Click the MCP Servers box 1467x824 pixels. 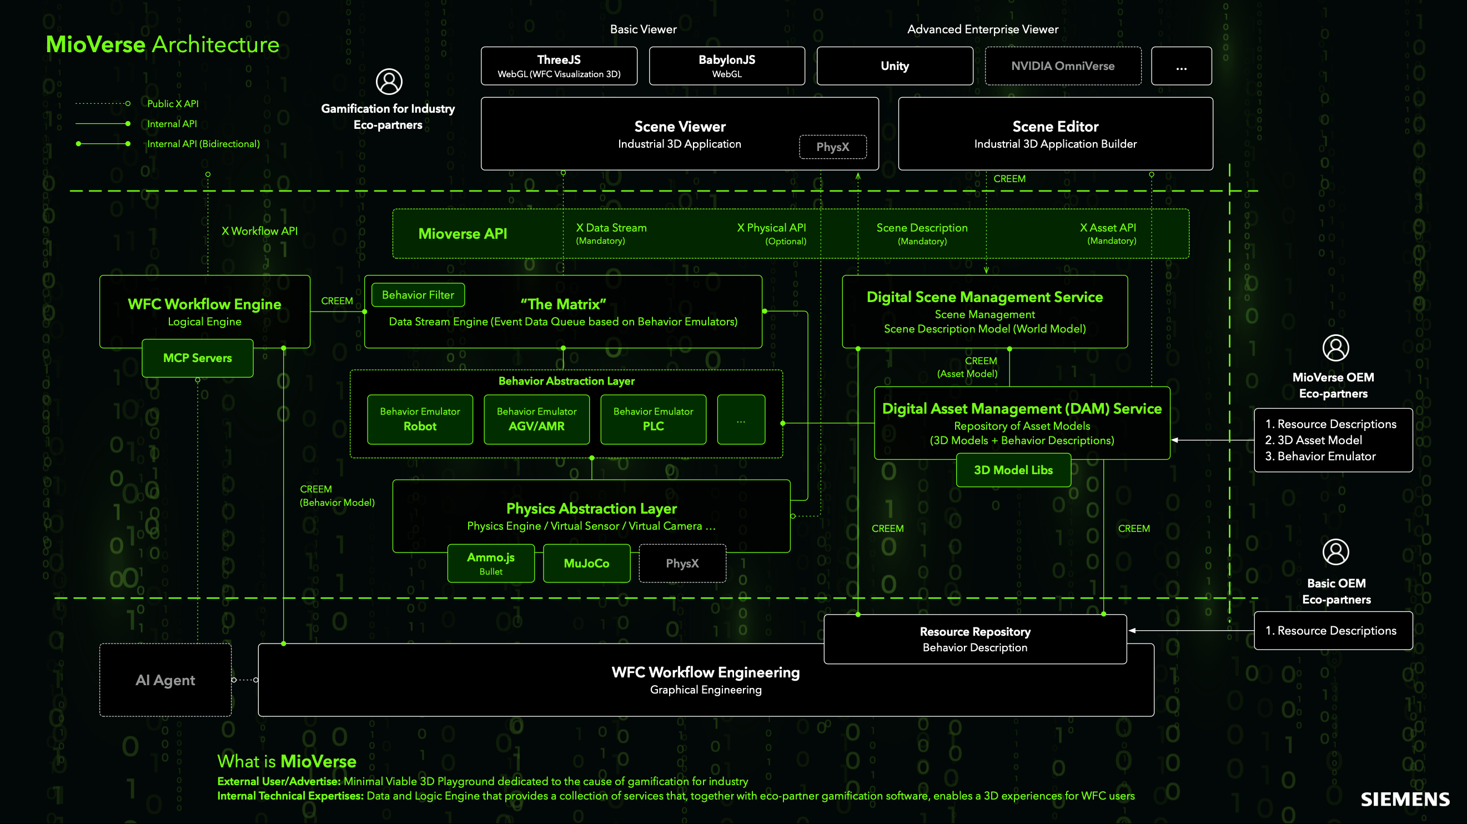pos(198,358)
